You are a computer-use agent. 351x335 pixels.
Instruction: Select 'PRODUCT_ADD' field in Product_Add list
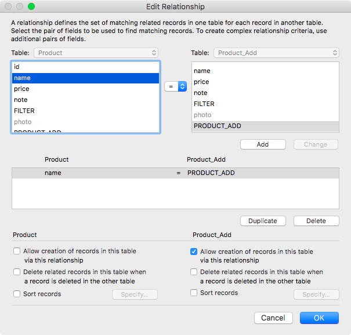[265, 126]
